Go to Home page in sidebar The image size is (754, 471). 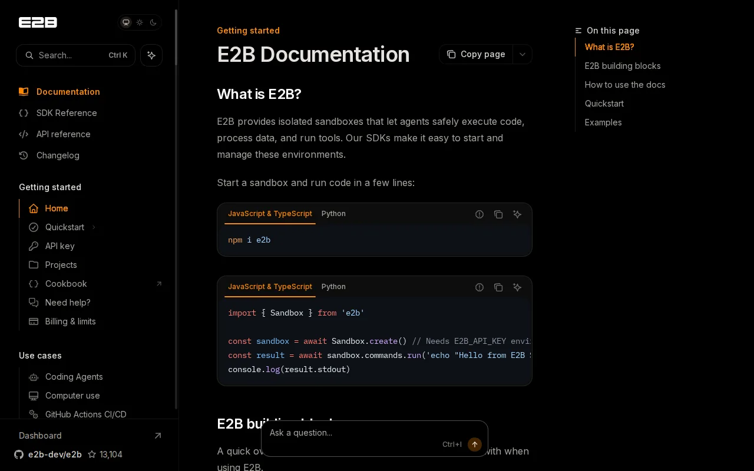pos(57,208)
